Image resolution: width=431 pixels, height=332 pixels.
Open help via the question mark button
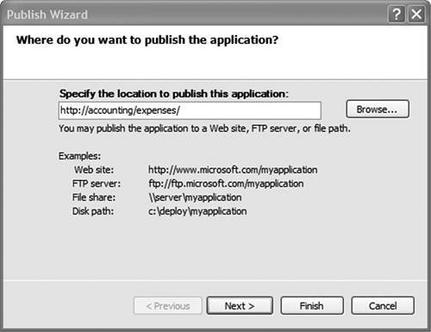pyautogui.click(x=397, y=14)
